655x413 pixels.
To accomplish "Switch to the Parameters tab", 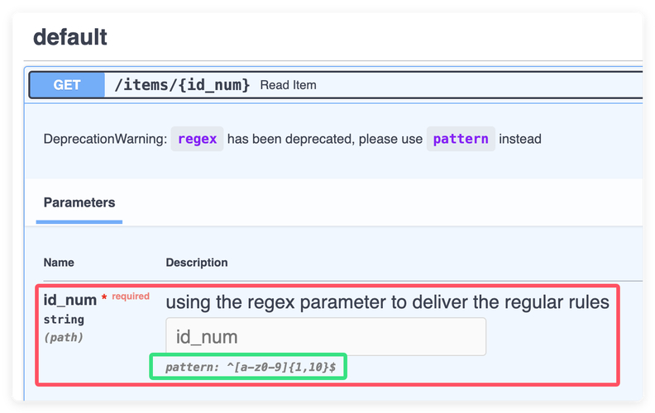I will (x=79, y=202).
